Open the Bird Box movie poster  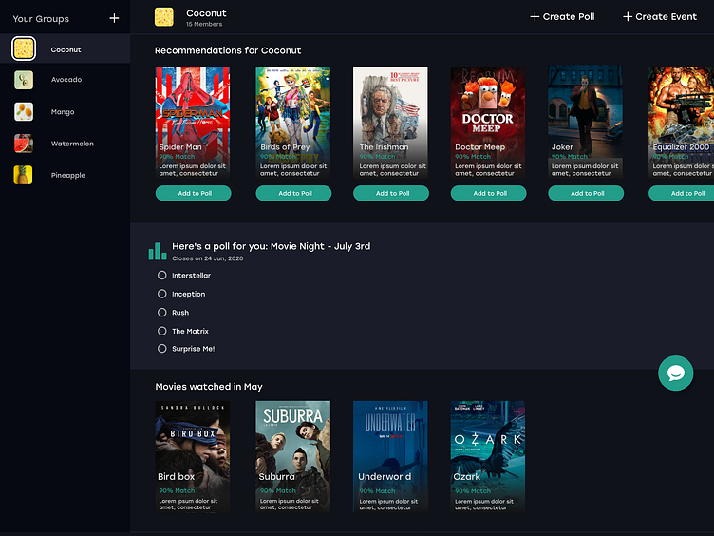[193, 457]
